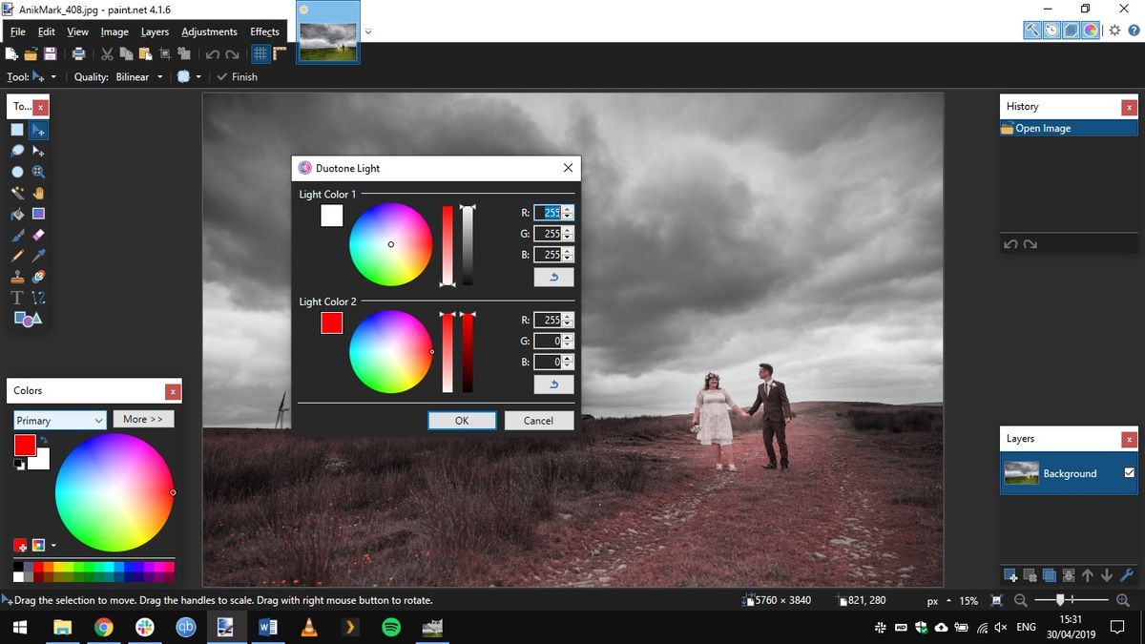1145x644 pixels.
Task: Select the Clone Stamp tool
Action: [x=16, y=277]
